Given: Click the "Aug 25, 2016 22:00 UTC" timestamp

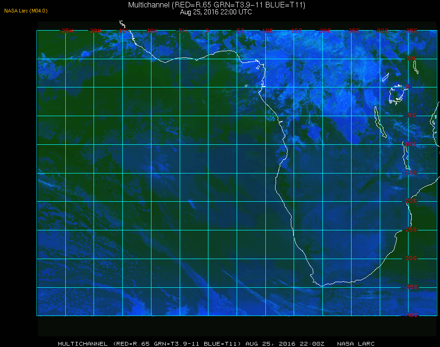Looking at the screenshot, I should pos(216,12).
